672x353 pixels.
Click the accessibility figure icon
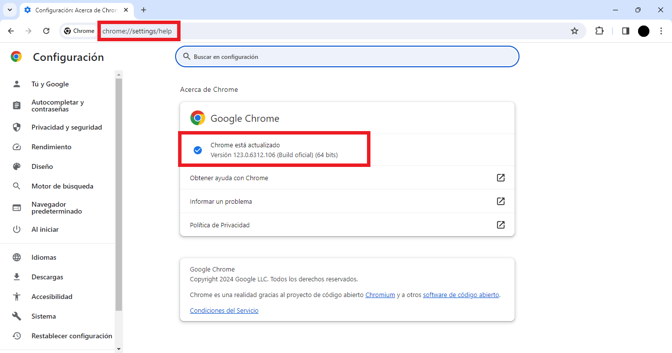tap(17, 297)
